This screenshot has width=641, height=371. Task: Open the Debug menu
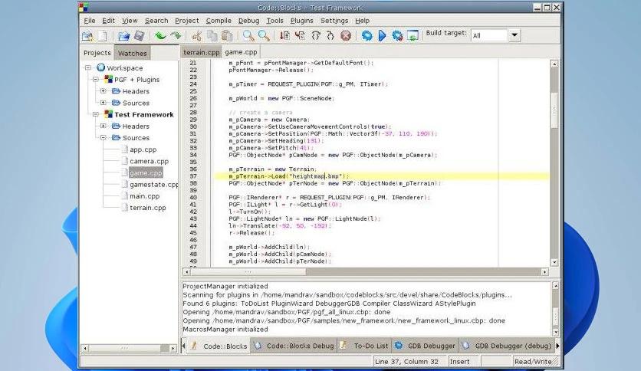click(248, 21)
